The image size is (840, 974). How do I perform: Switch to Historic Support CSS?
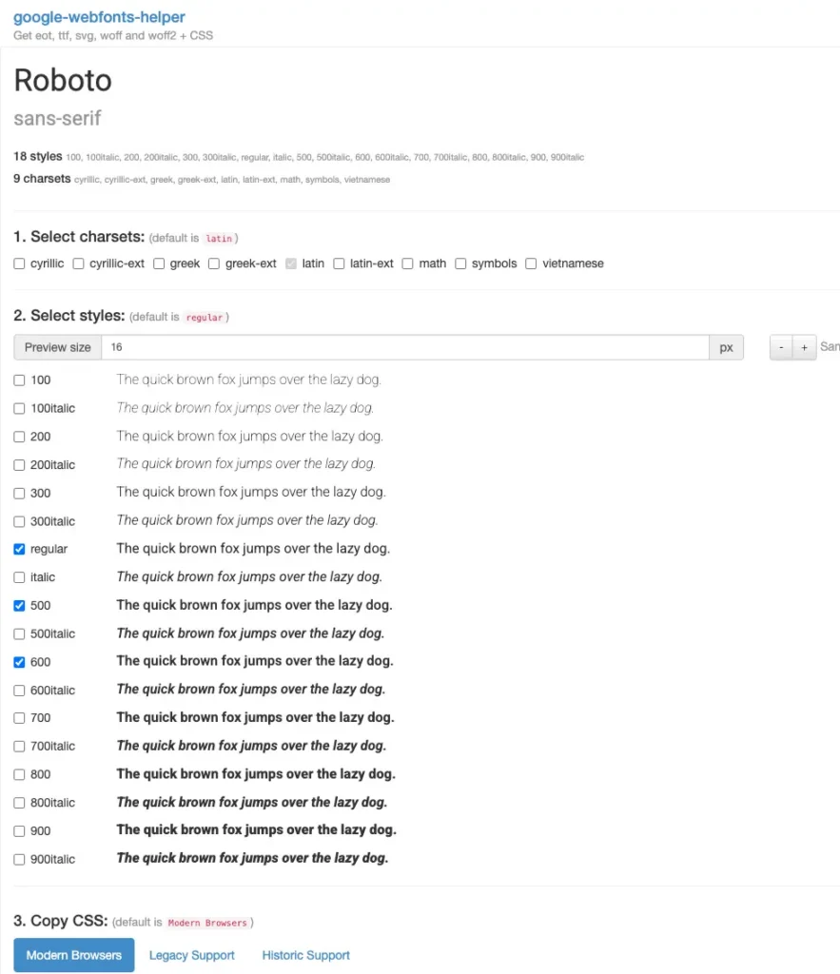305,955
